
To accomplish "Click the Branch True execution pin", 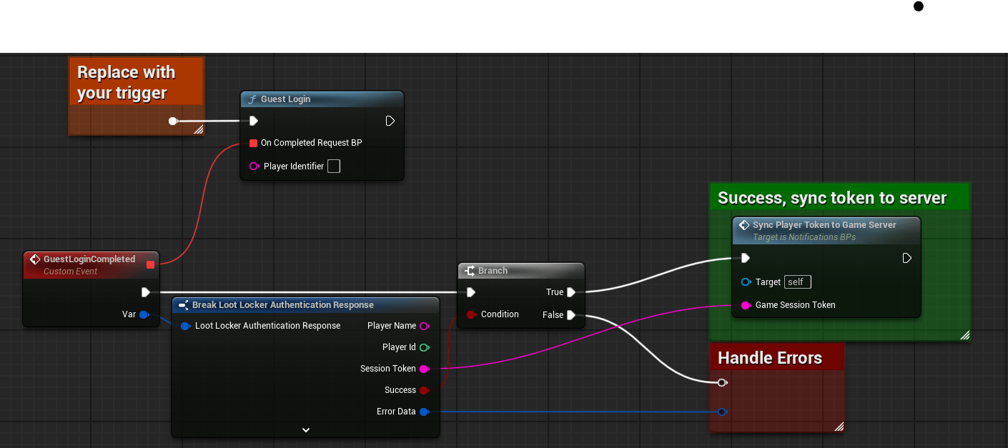I will 570,292.
